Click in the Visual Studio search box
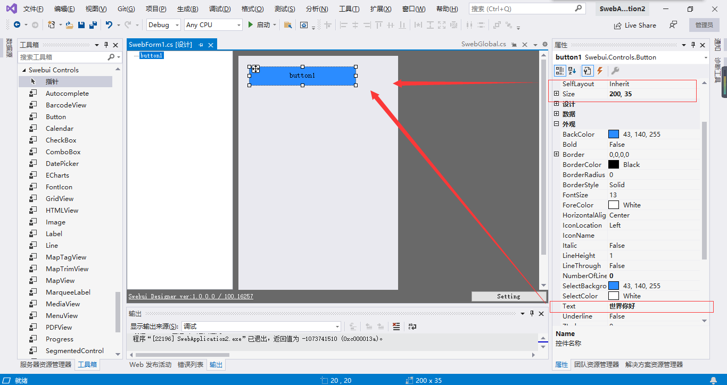 [527, 9]
